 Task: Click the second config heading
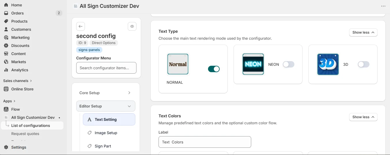(96, 36)
